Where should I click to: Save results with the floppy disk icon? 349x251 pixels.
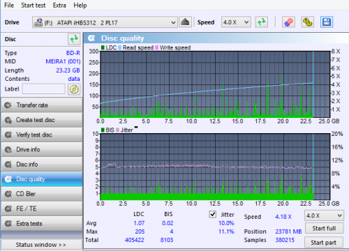(x=327, y=22)
